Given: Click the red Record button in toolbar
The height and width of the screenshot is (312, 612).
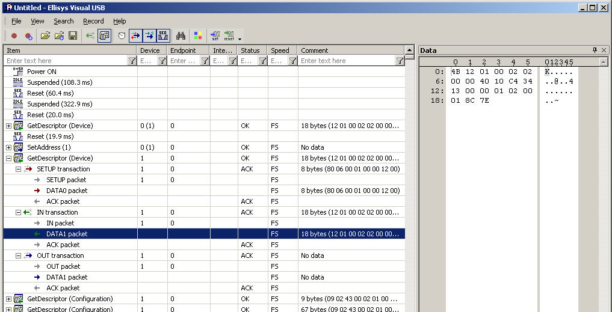Looking at the screenshot, I should coord(14,36).
